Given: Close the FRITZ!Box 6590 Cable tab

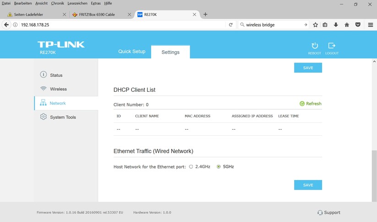Looking at the screenshot, I should coord(129,14).
